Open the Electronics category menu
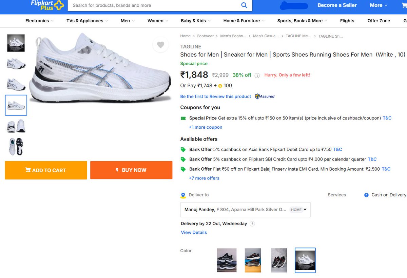This screenshot has width=407, height=278. point(39,21)
